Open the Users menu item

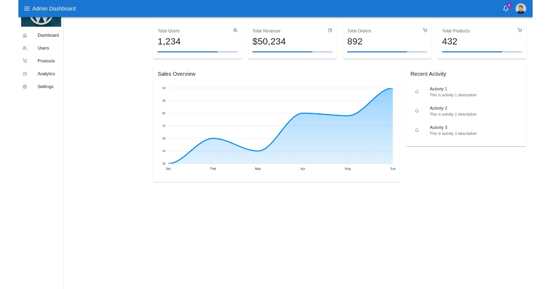pyautogui.click(x=43, y=48)
